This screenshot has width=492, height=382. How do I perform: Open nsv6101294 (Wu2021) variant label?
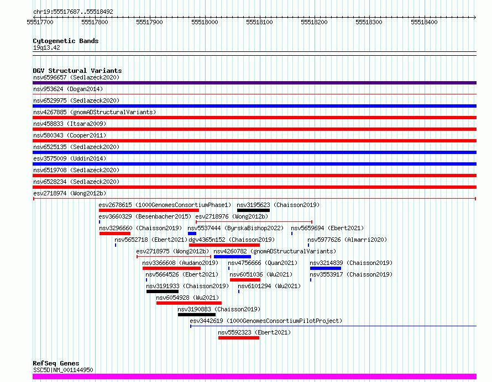[269, 286]
